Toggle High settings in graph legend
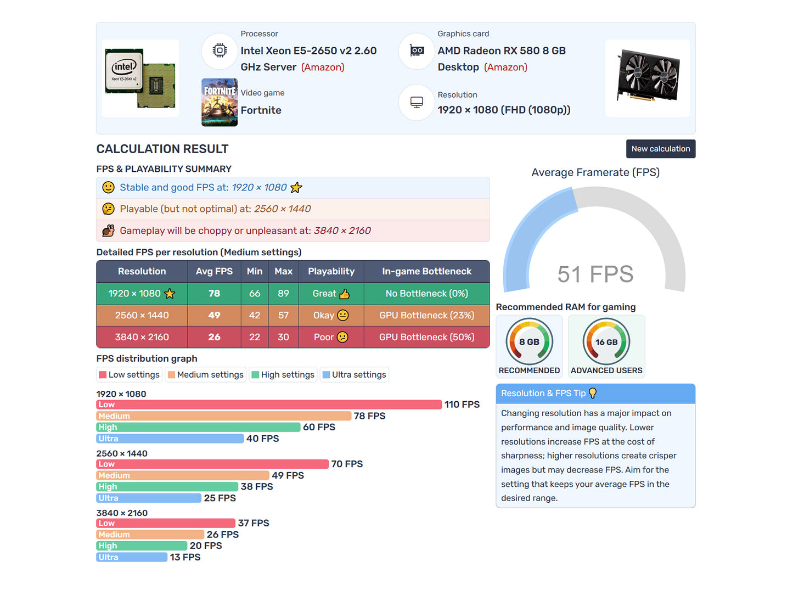Image resolution: width=793 pixels, height=595 pixels. click(x=283, y=375)
